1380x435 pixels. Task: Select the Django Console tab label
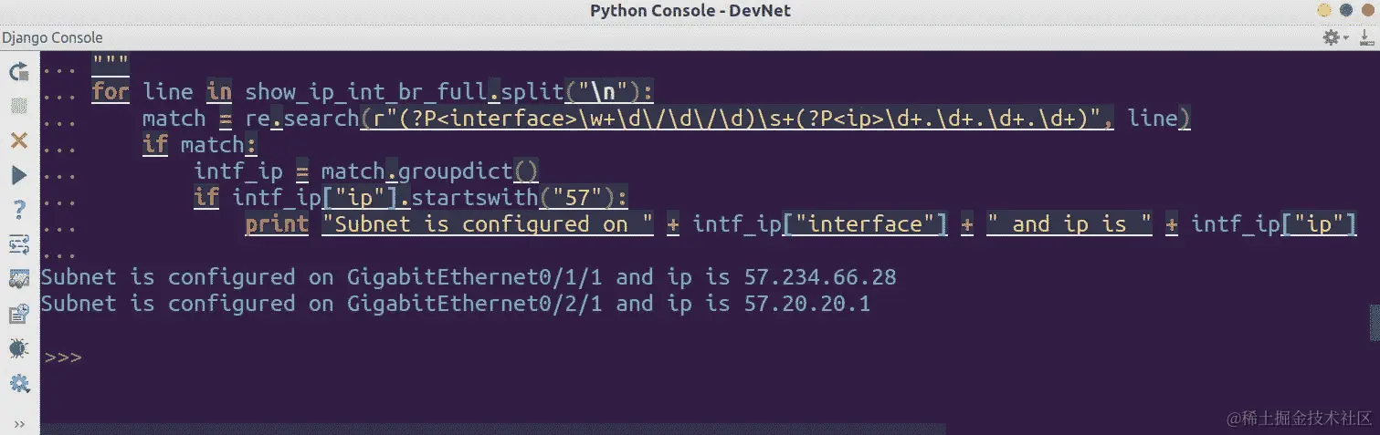(x=52, y=37)
